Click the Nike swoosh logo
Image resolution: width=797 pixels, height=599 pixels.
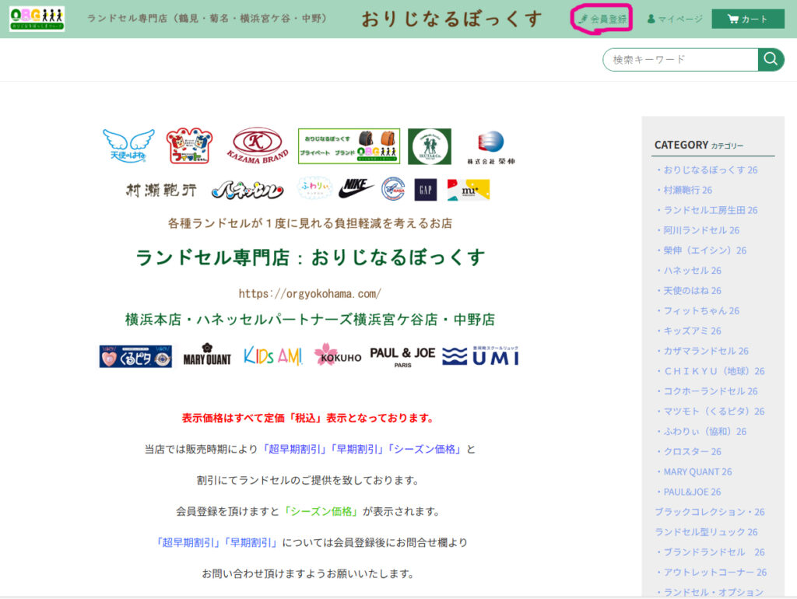pos(356,188)
